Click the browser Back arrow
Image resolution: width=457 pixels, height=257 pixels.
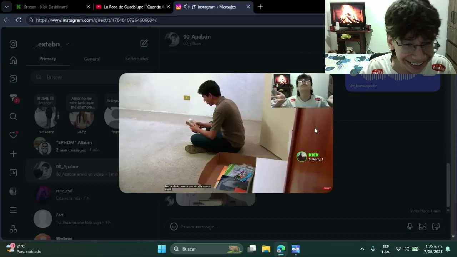click(x=6, y=20)
